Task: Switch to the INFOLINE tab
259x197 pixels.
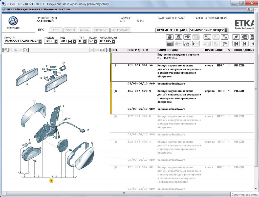Action: 101,30
